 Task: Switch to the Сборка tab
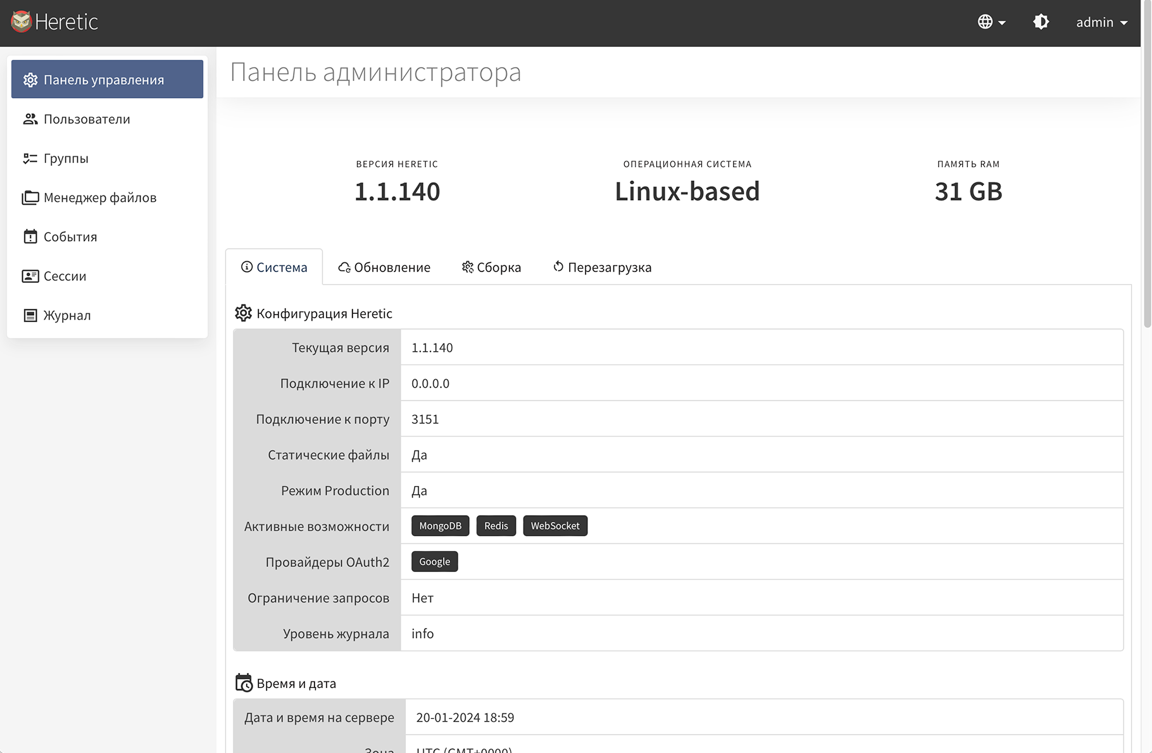pos(491,267)
